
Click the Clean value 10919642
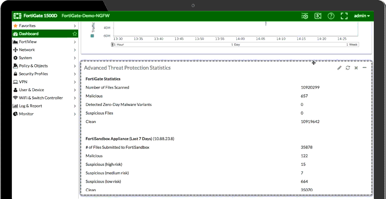[310, 122]
